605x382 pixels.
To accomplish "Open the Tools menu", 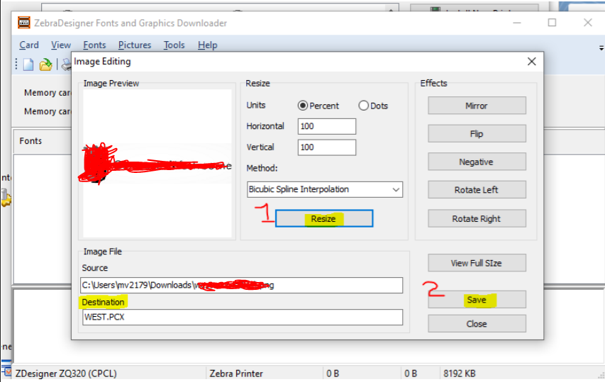I will click(x=174, y=45).
